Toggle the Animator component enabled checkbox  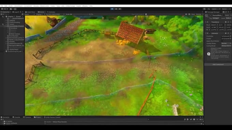[210, 33]
